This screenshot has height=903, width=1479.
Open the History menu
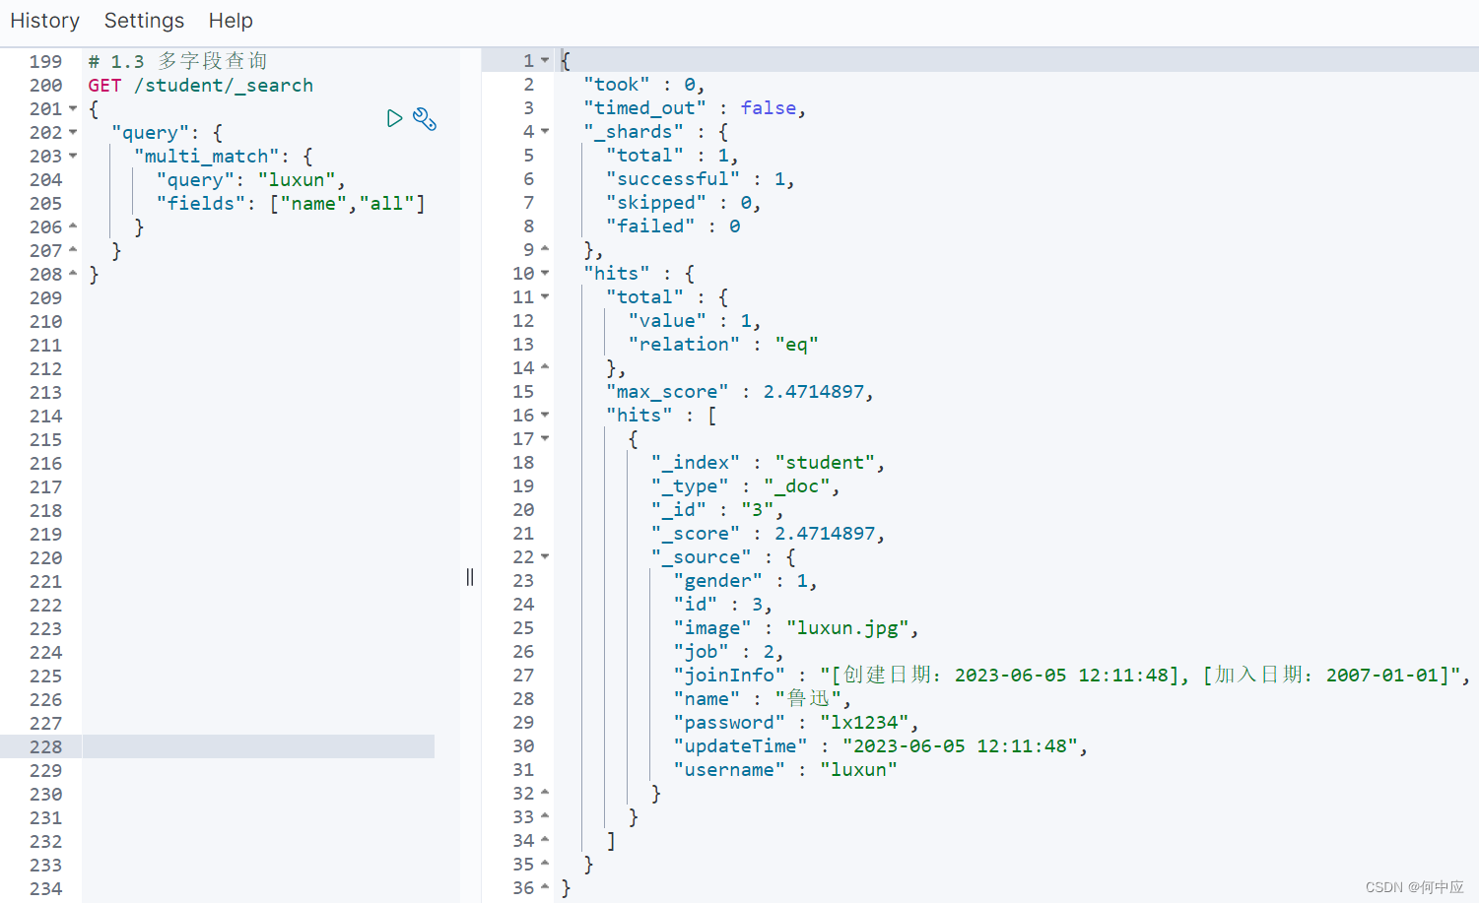(x=44, y=21)
